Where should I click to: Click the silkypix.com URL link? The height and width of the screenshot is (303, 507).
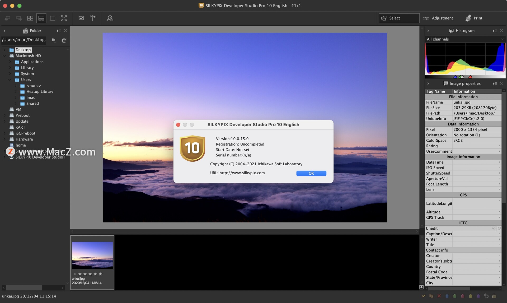242,173
